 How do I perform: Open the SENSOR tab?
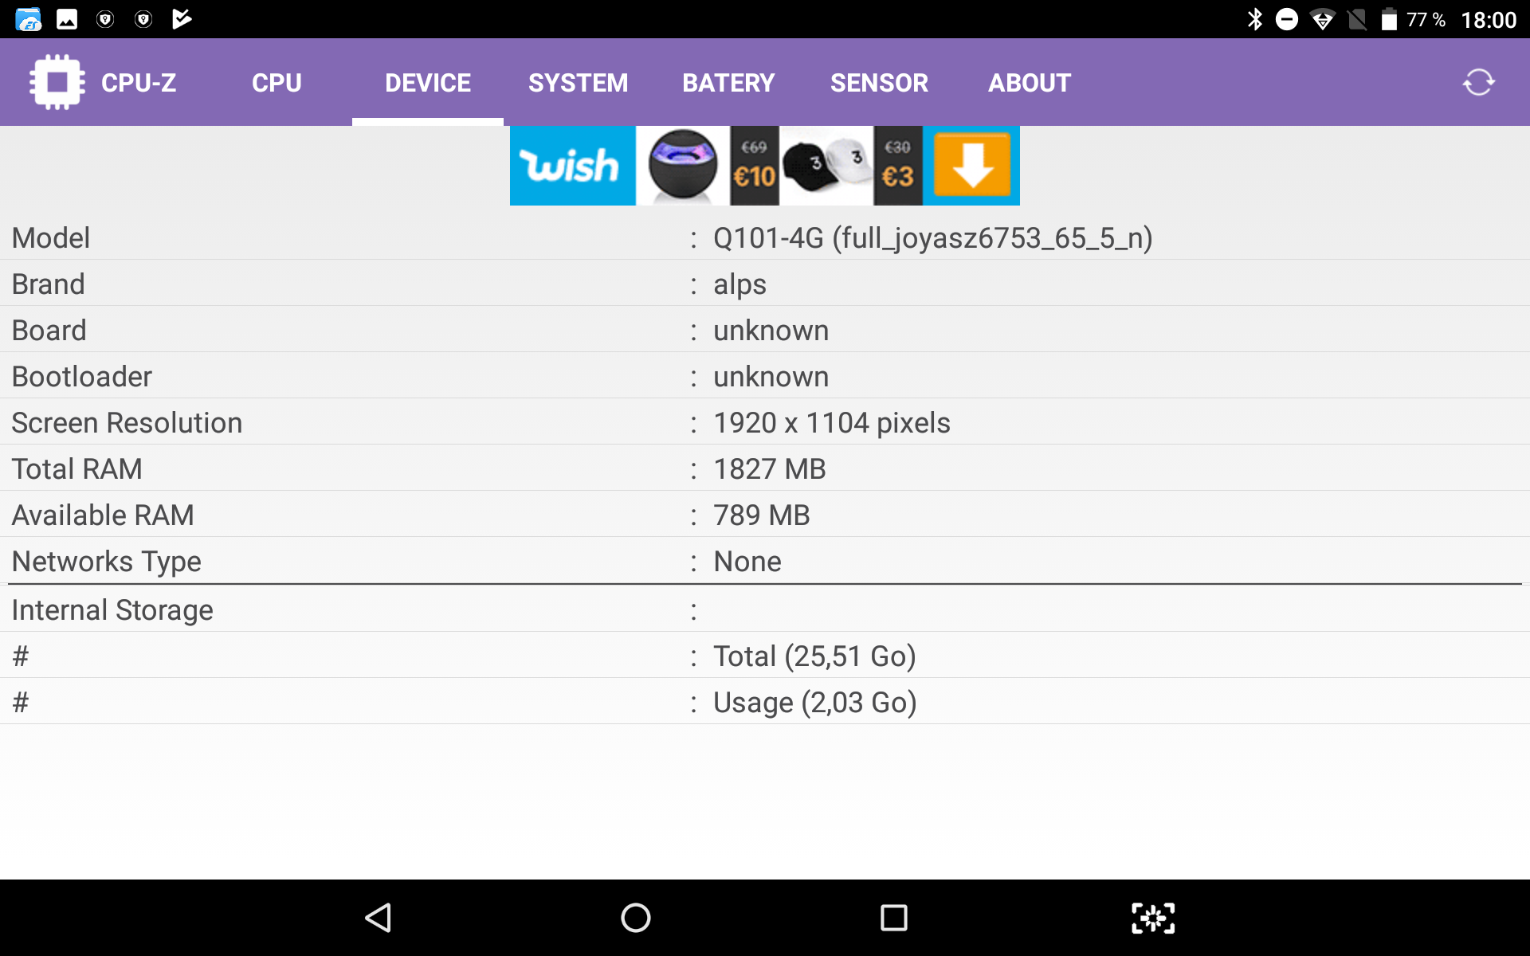point(879,83)
